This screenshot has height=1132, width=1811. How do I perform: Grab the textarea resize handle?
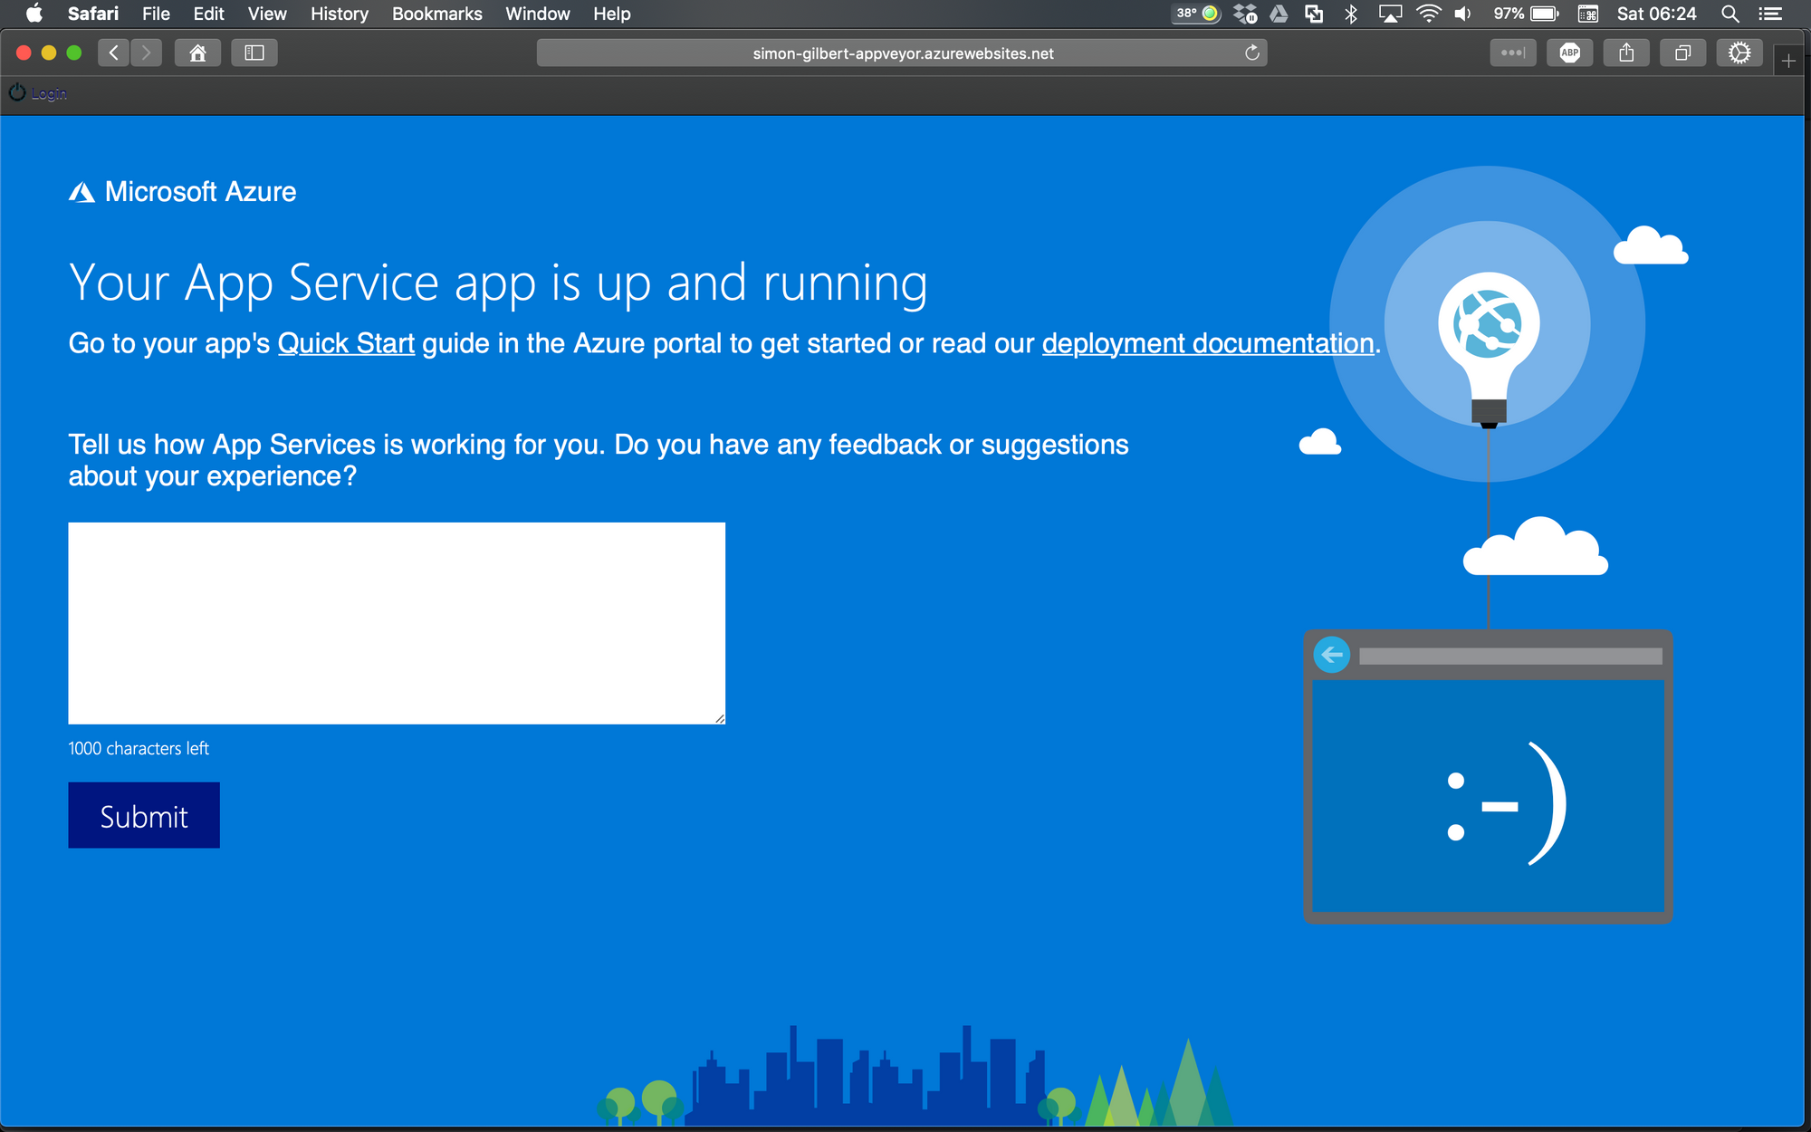719,718
